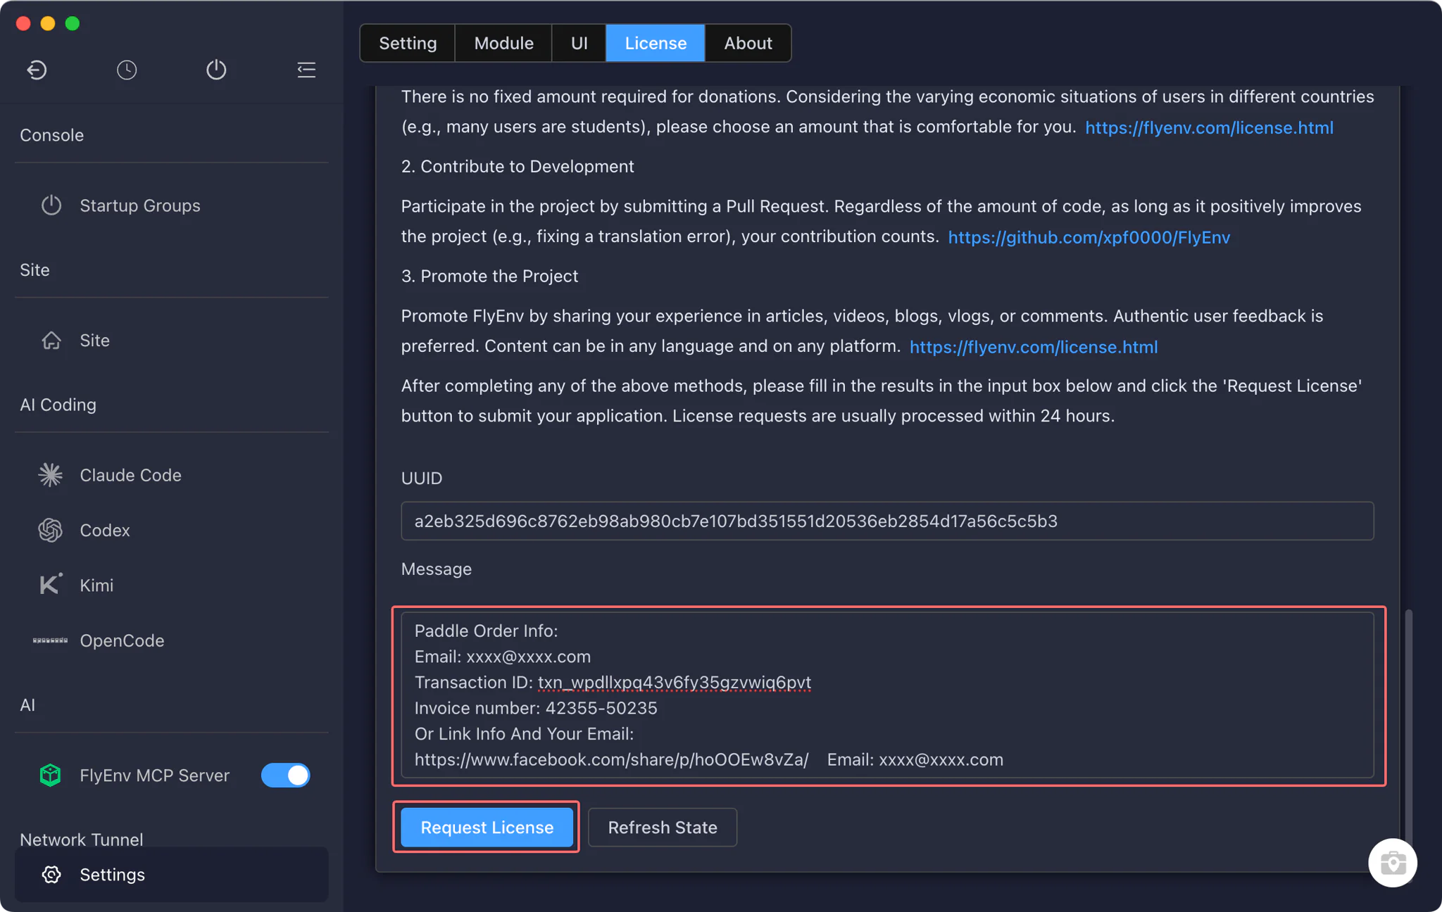Click the Request License button
The height and width of the screenshot is (912, 1442).
tap(487, 828)
